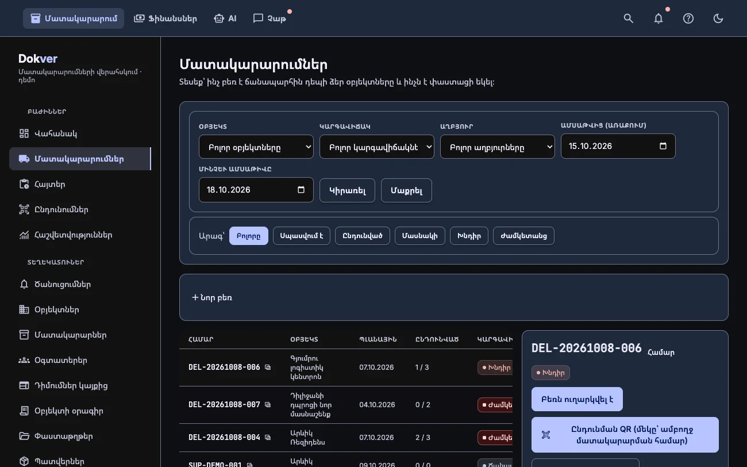The image size is (747, 467).
Task: Open Դիմումներ կայքից in sidebar
Action: click(x=80, y=385)
